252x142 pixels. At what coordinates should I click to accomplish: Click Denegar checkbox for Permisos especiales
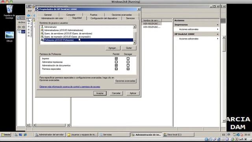pyautogui.click(x=128, y=69)
